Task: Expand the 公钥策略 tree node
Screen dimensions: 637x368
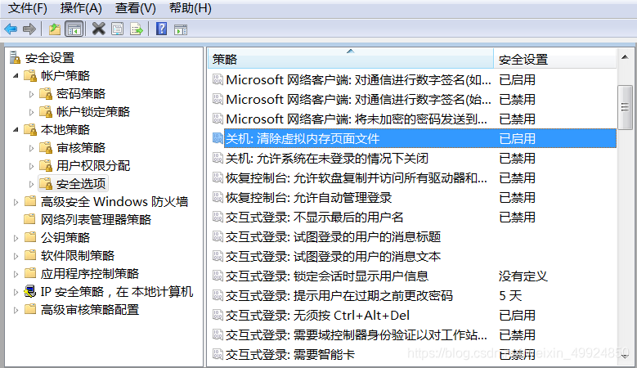Action: tap(17, 238)
